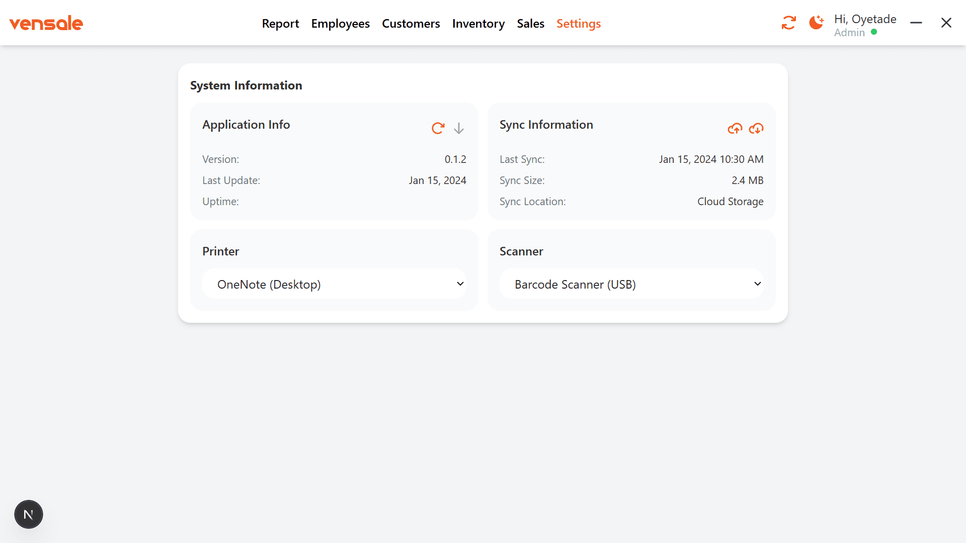Navigate to Inventory
Viewport: 966px width, 543px height.
[x=478, y=24]
